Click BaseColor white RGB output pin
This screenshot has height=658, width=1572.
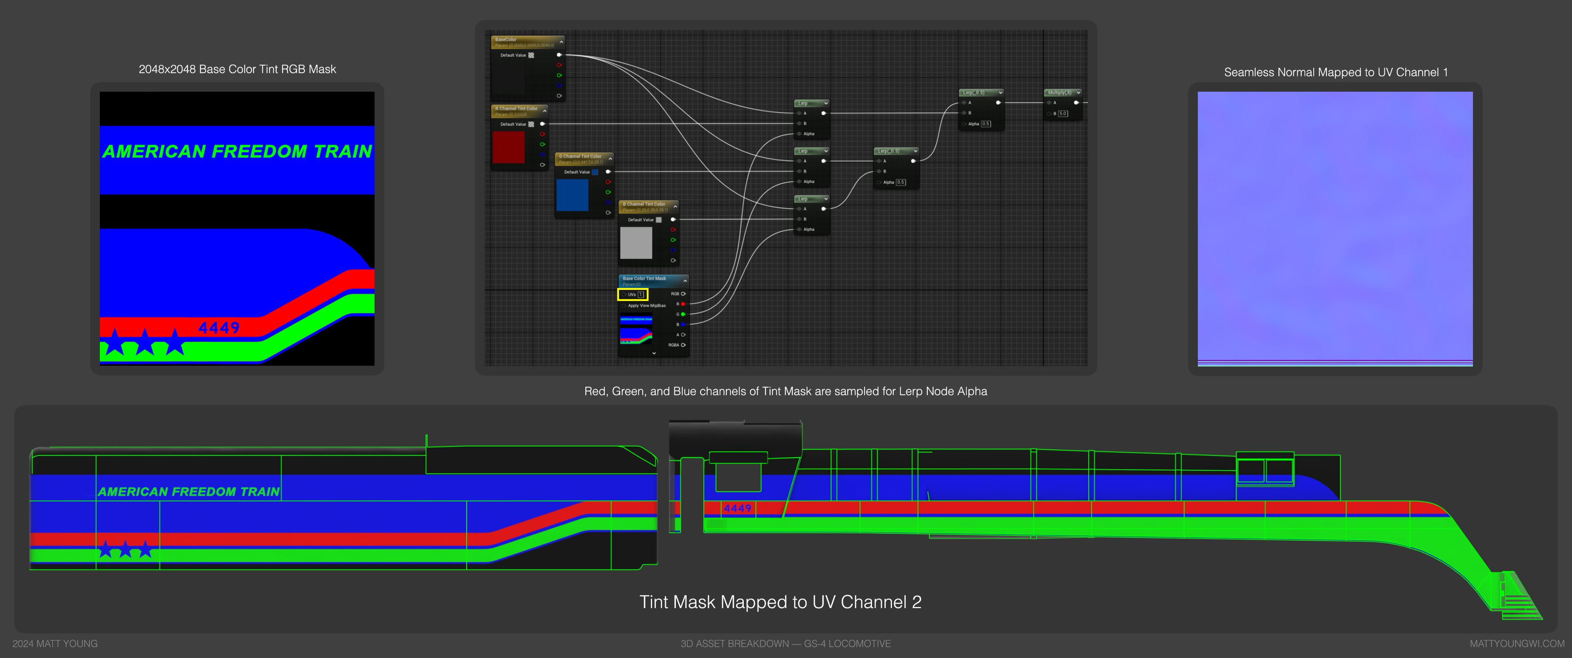pyautogui.click(x=559, y=55)
